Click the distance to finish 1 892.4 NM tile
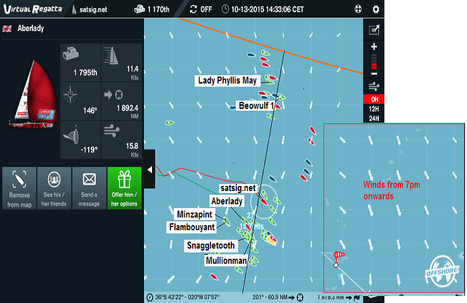The image size is (467, 303). pos(122,101)
